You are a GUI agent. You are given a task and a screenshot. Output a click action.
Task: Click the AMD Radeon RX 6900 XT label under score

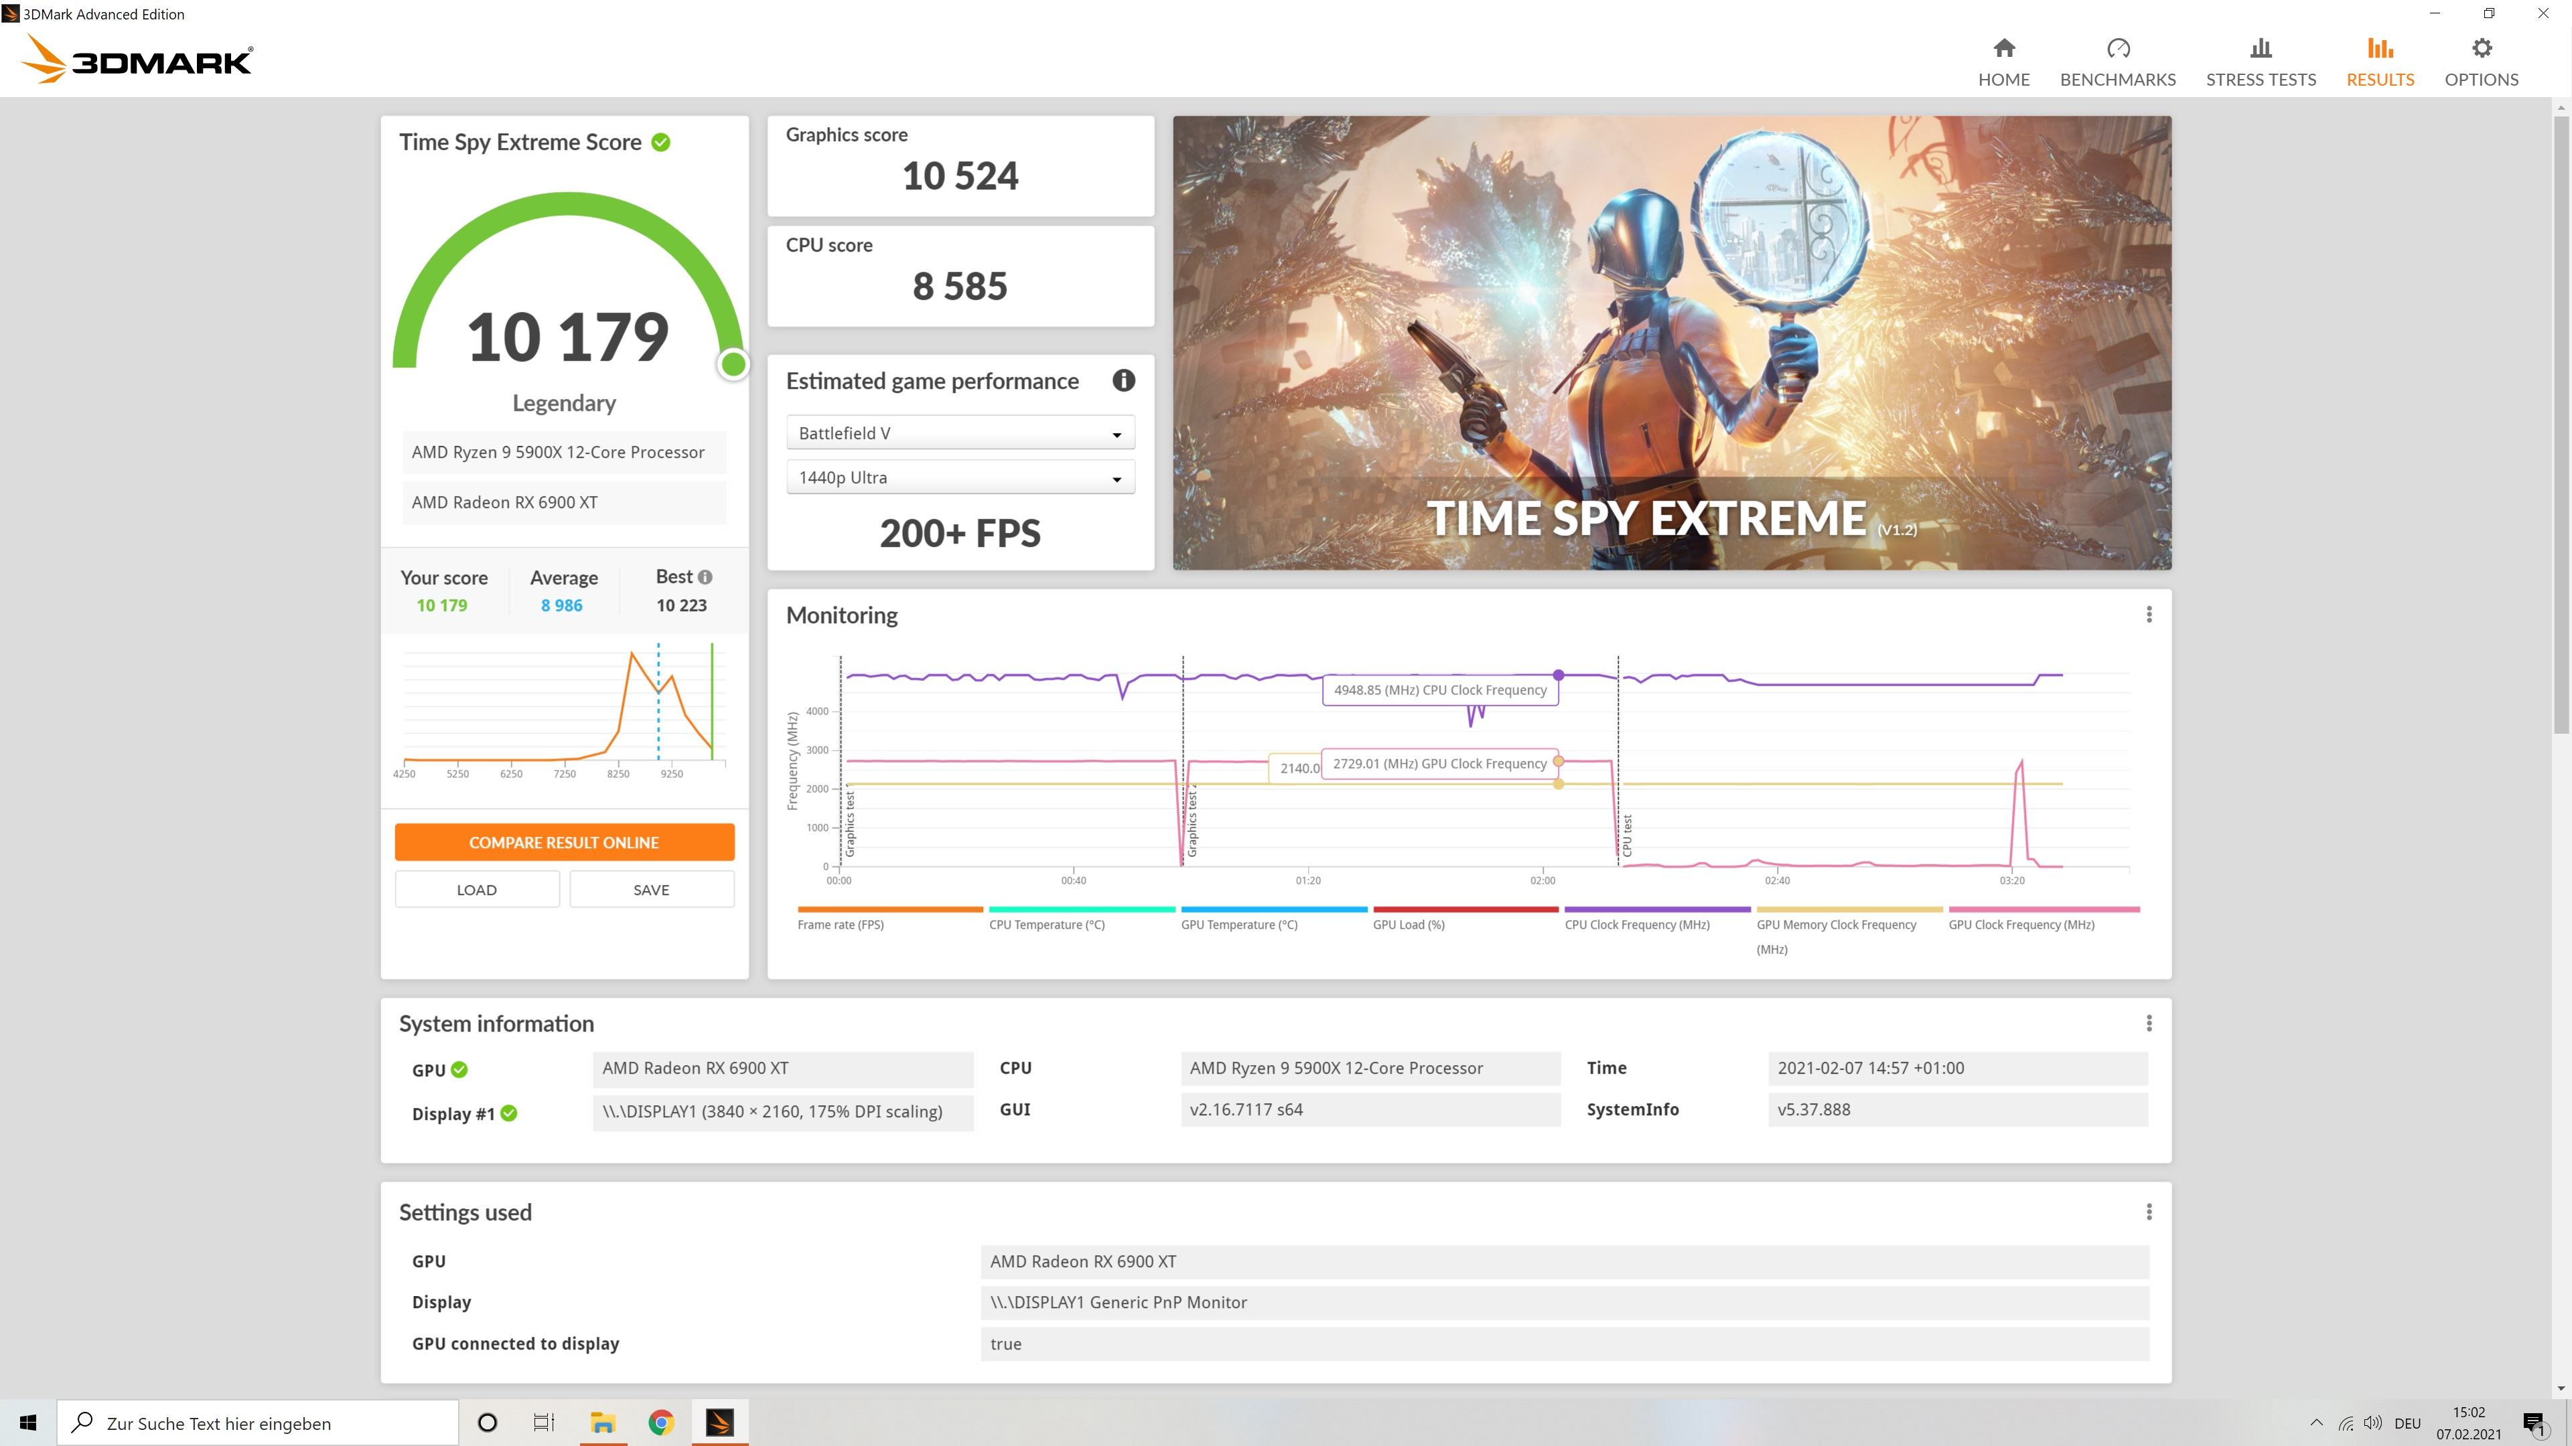point(564,503)
